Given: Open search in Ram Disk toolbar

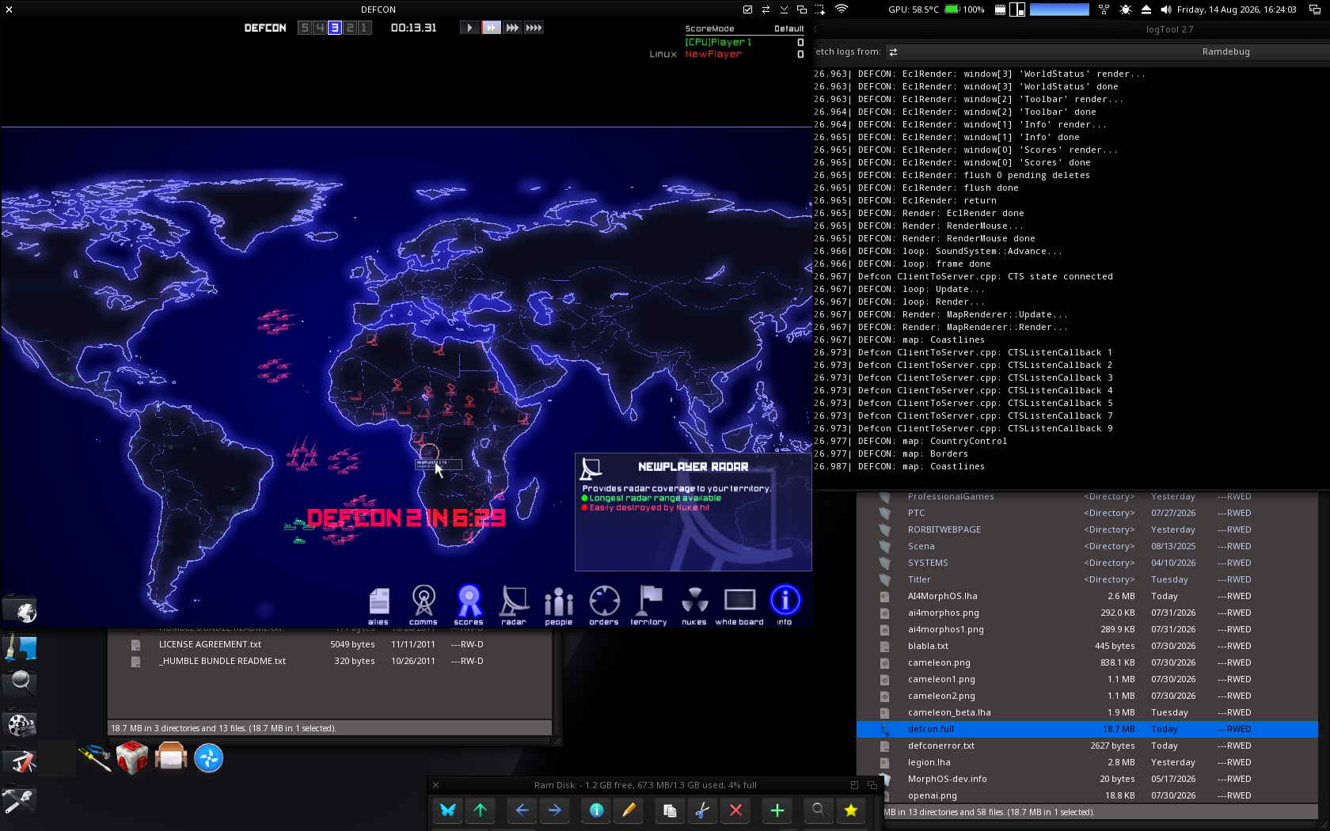Looking at the screenshot, I should 819,810.
